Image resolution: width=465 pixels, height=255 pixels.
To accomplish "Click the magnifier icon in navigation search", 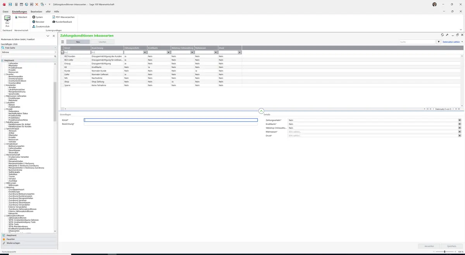I will 55,56.
